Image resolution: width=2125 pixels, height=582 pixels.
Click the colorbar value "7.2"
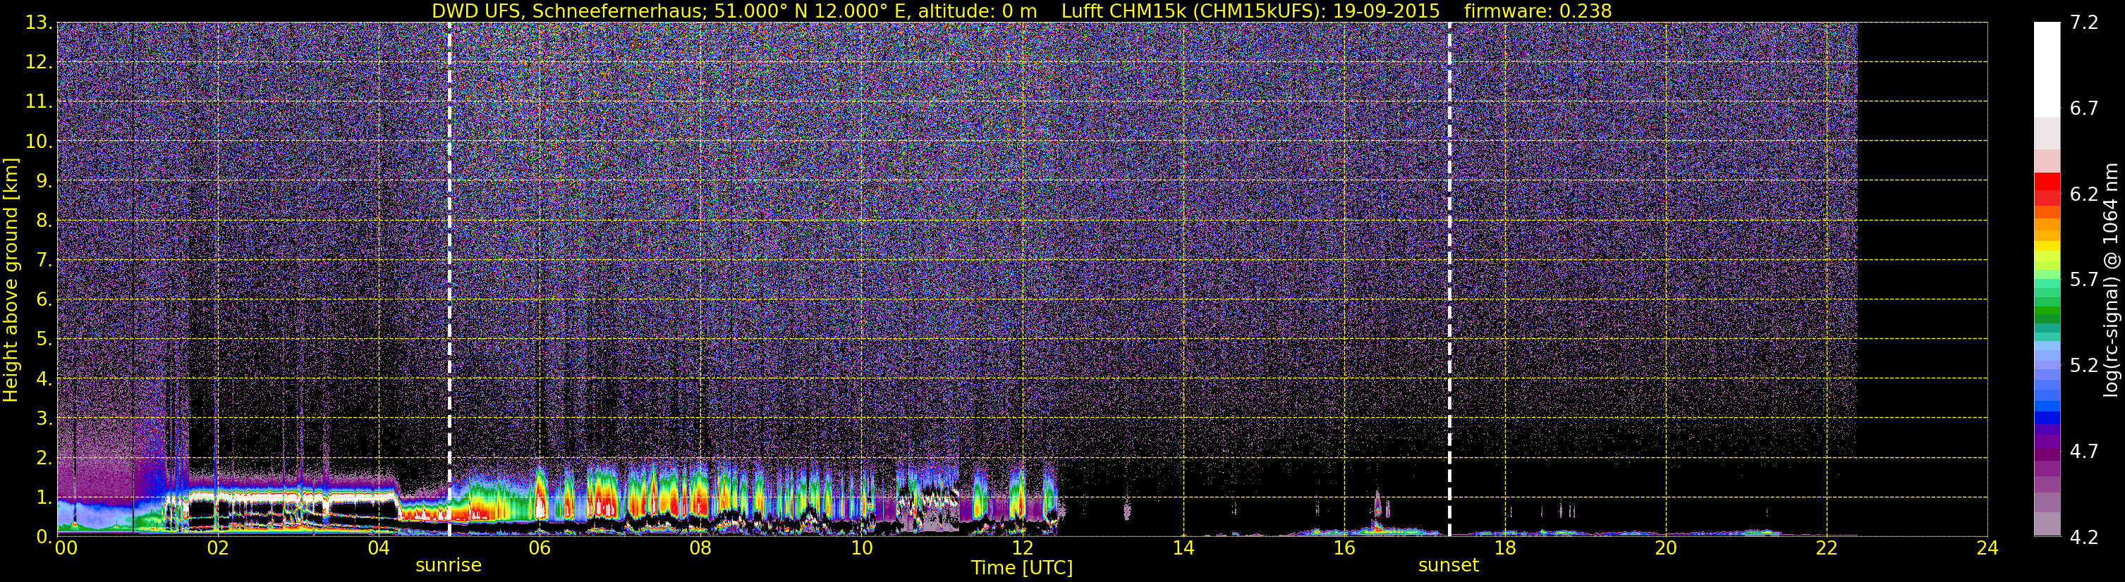coord(2084,23)
